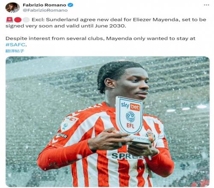Click the SPREA sponsor text on jersey
This screenshot has width=214, height=188.
[x=127, y=156]
